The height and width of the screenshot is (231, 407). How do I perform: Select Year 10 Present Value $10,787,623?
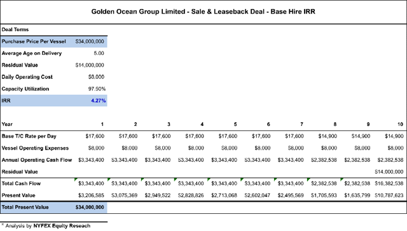coord(389,195)
